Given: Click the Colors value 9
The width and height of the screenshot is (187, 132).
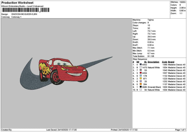Looking at the screenshot, I should 180,5.
